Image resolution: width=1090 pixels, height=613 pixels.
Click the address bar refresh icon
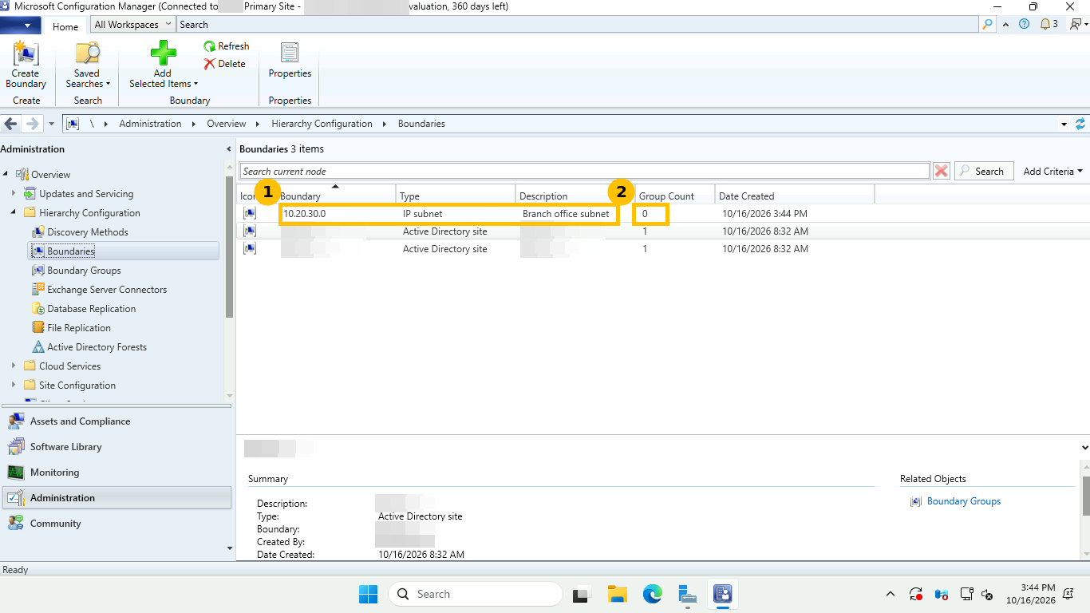[x=1080, y=124]
